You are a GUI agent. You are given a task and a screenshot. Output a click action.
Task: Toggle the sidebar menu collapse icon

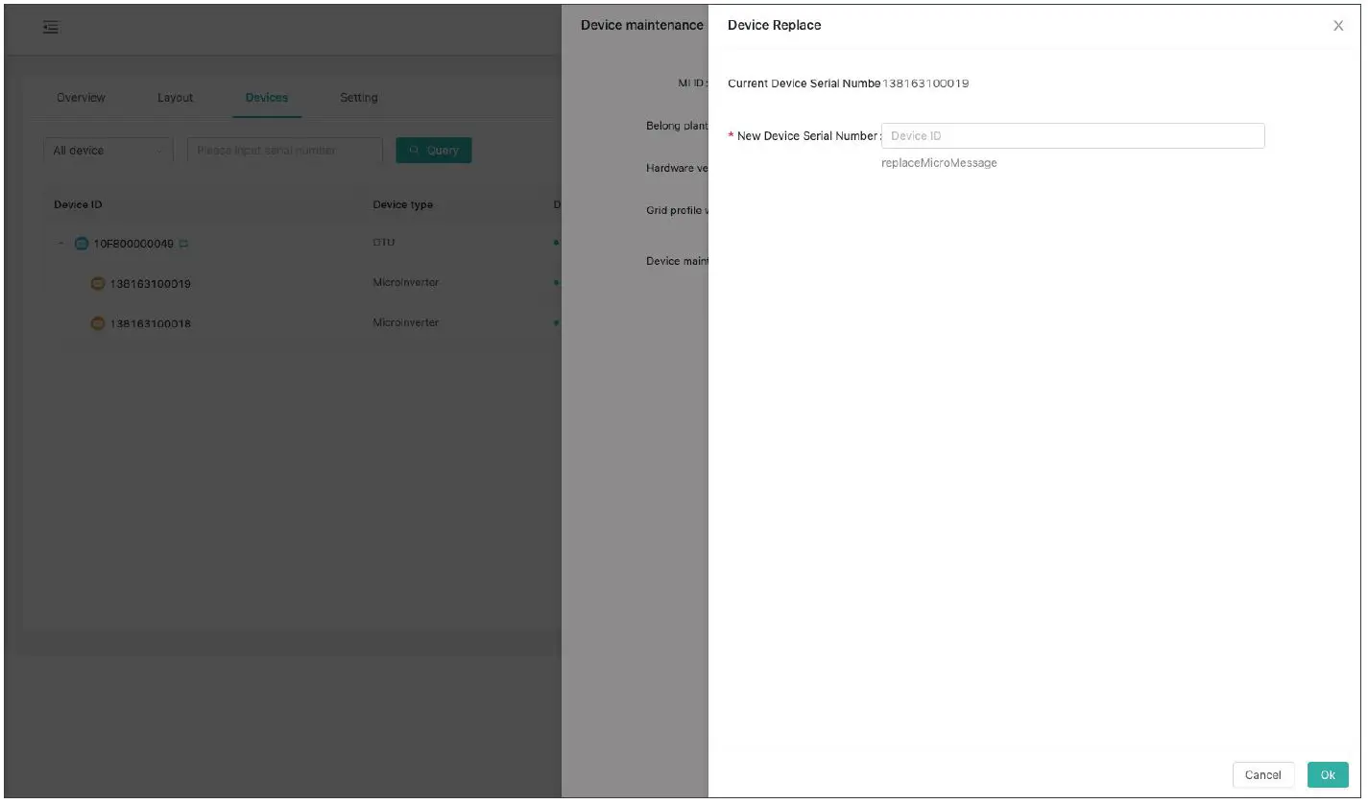coord(51,28)
